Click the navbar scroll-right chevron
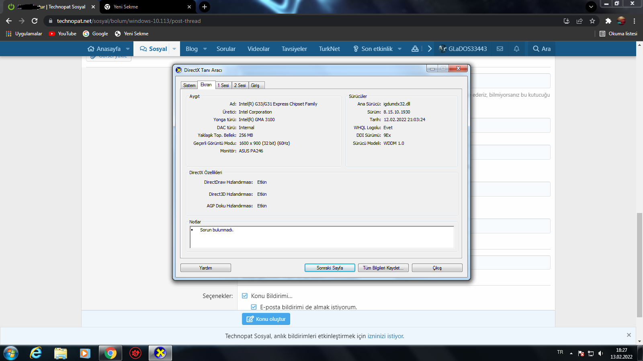The width and height of the screenshot is (643, 361). [430, 49]
